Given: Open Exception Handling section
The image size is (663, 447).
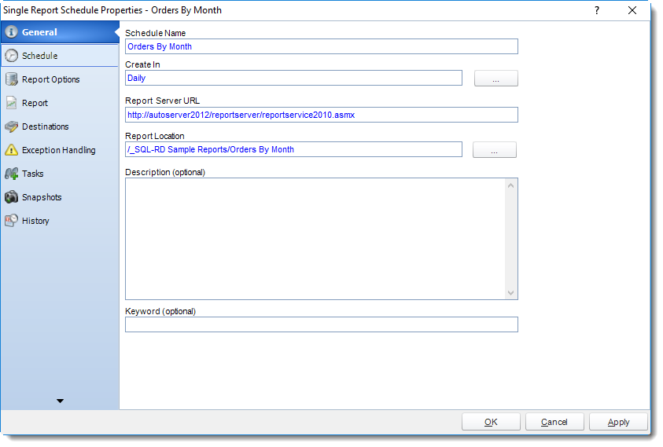Looking at the screenshot, I should [59, 150].
